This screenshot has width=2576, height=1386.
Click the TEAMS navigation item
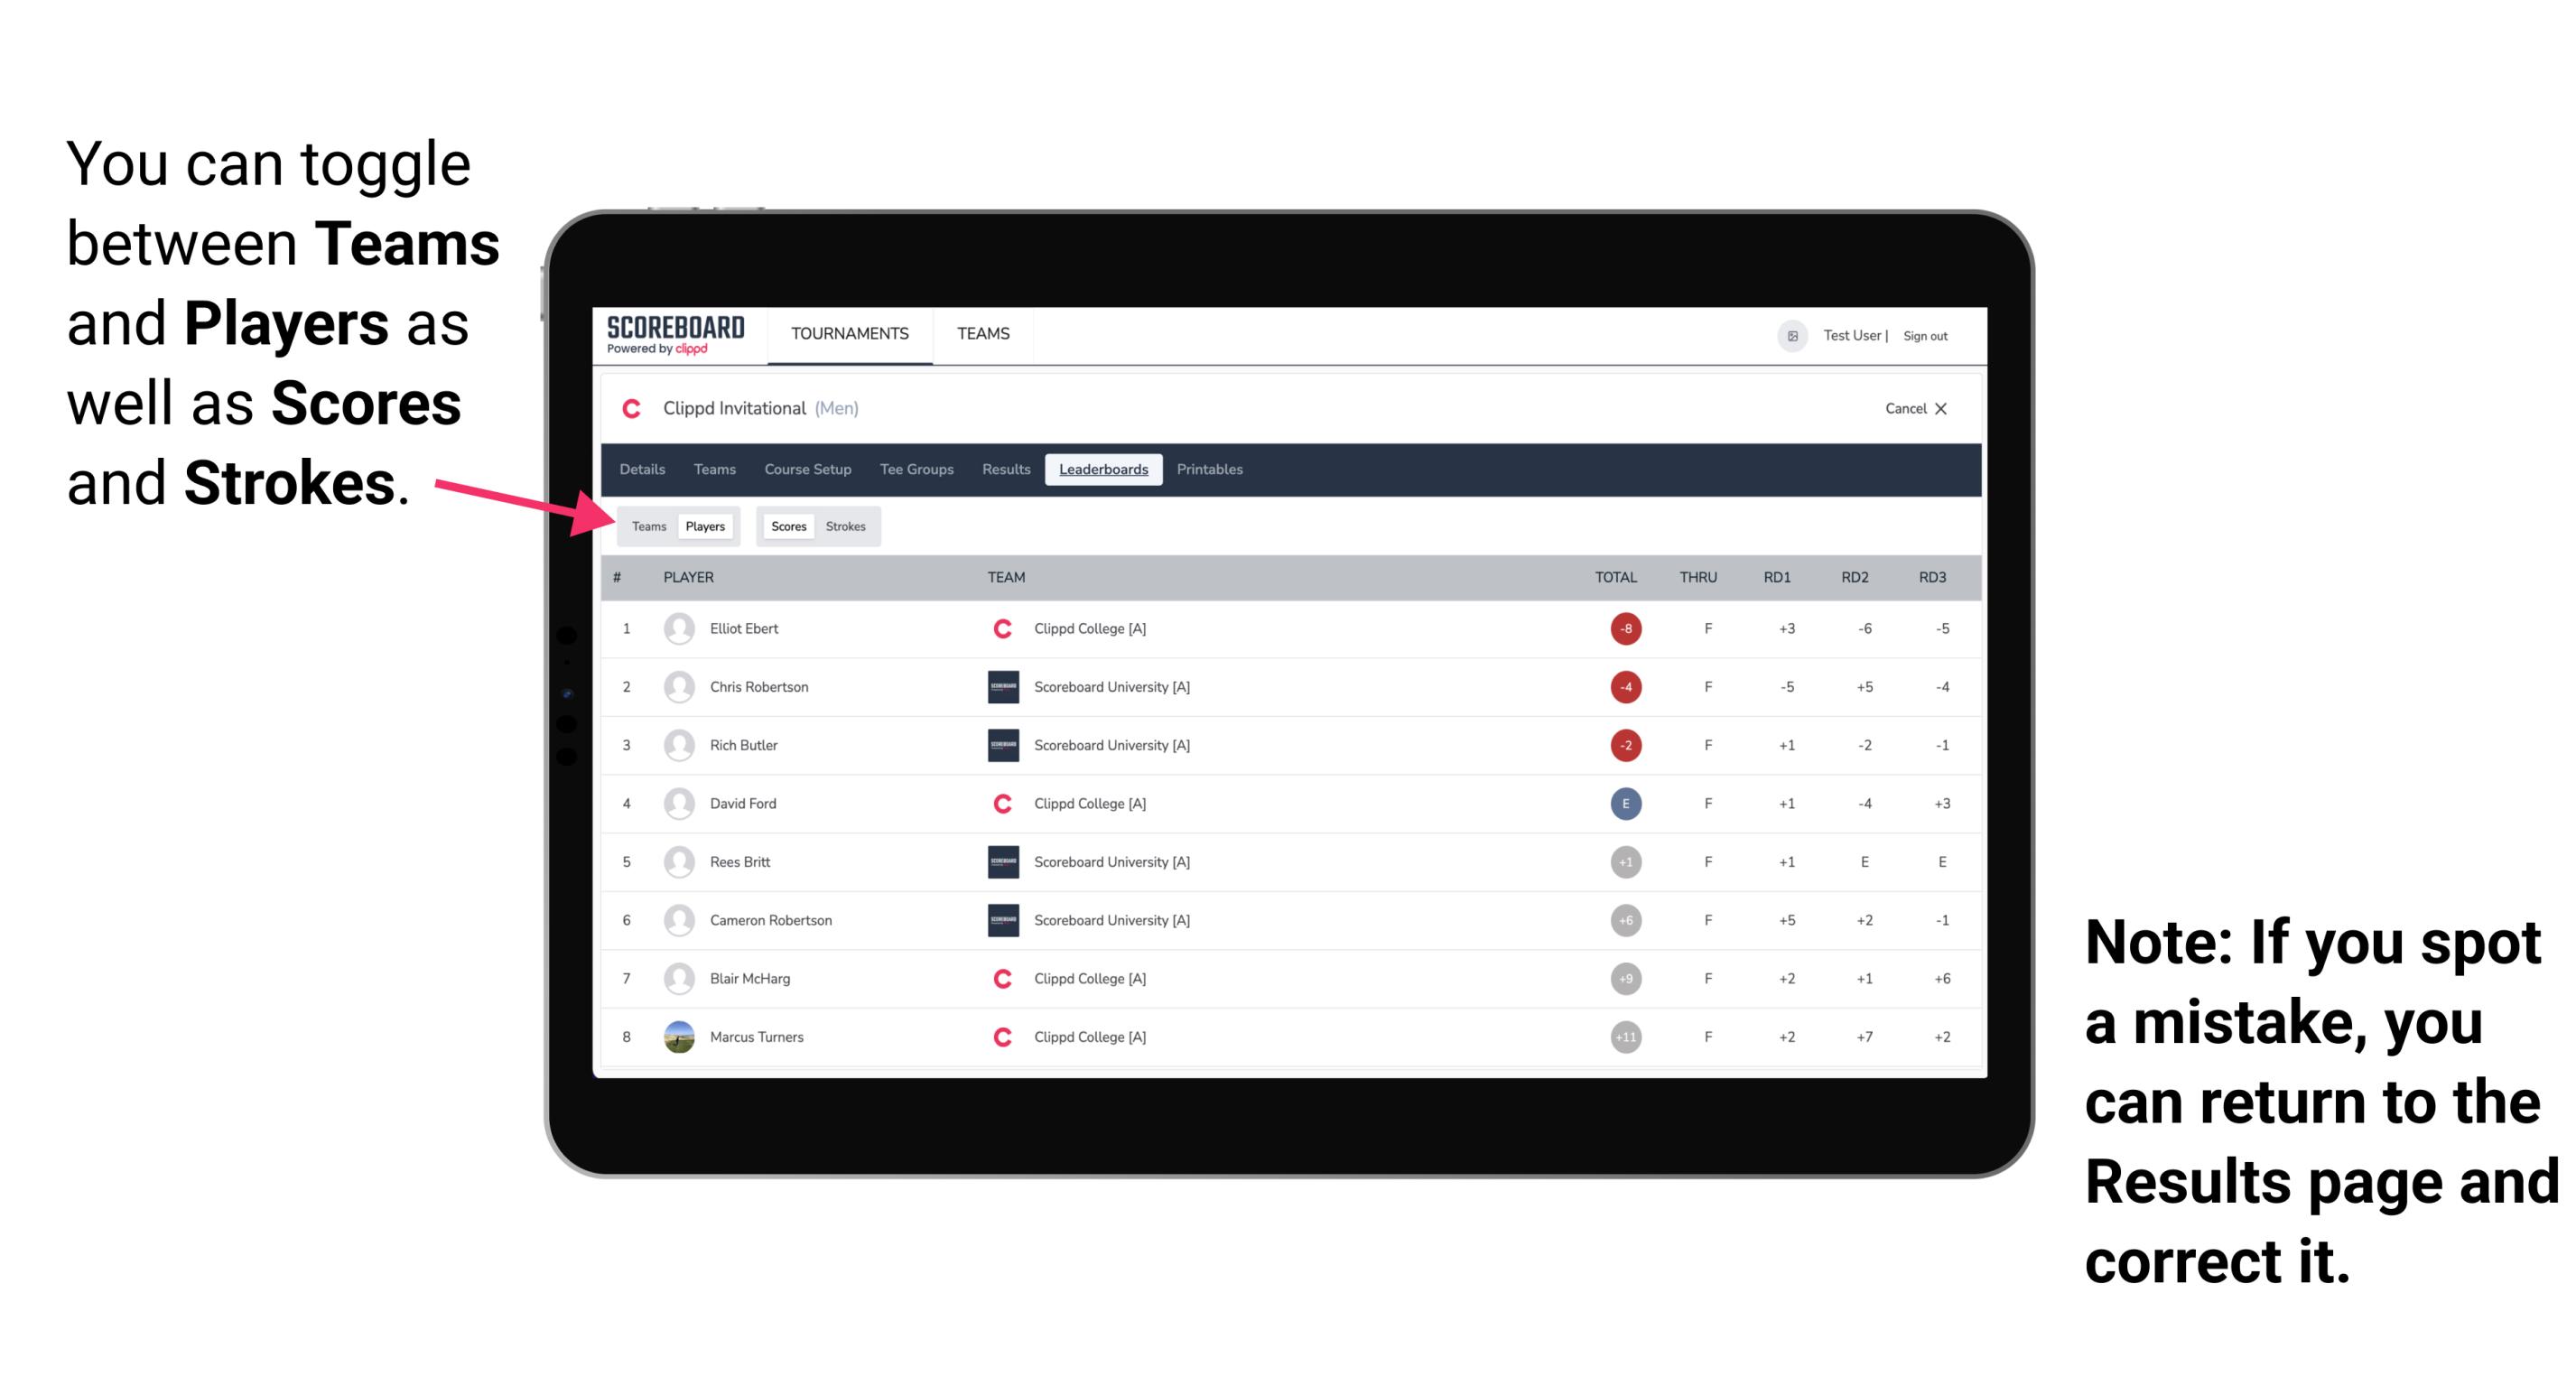[984, 335]
